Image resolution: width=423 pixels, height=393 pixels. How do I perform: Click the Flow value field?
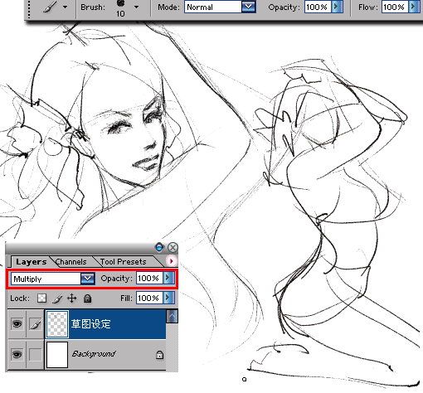click(x=394, y=7)
